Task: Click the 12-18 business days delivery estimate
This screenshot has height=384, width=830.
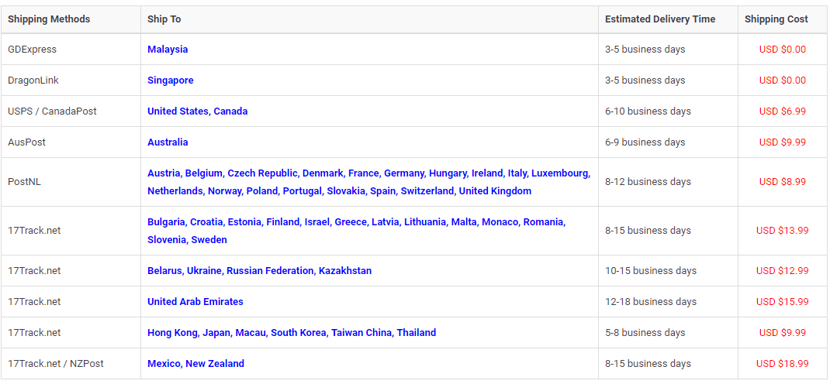Action: click(651, 302)
